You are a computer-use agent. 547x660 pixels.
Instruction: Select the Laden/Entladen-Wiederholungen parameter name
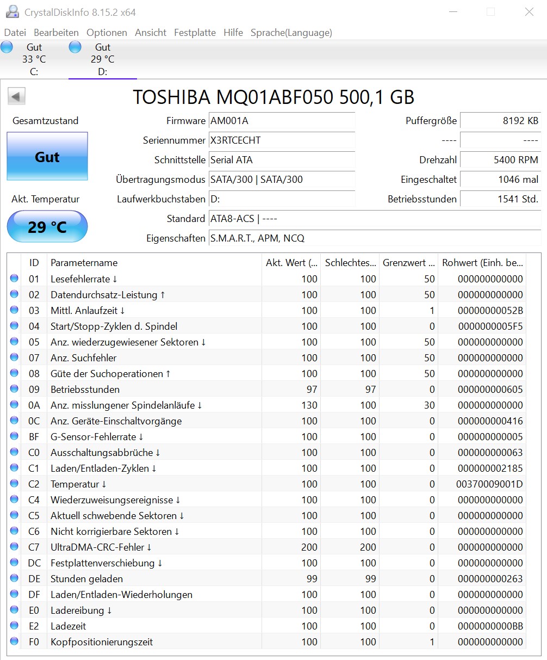(121, 595)
